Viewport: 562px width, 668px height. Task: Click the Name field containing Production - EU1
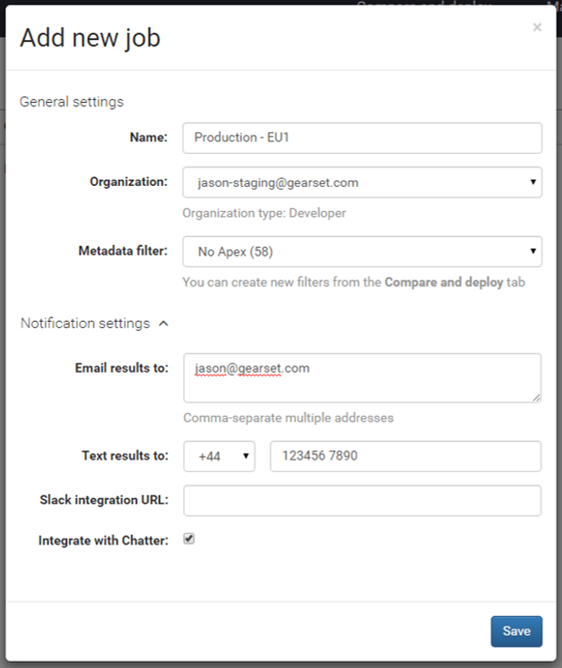[x=362, y=138]
